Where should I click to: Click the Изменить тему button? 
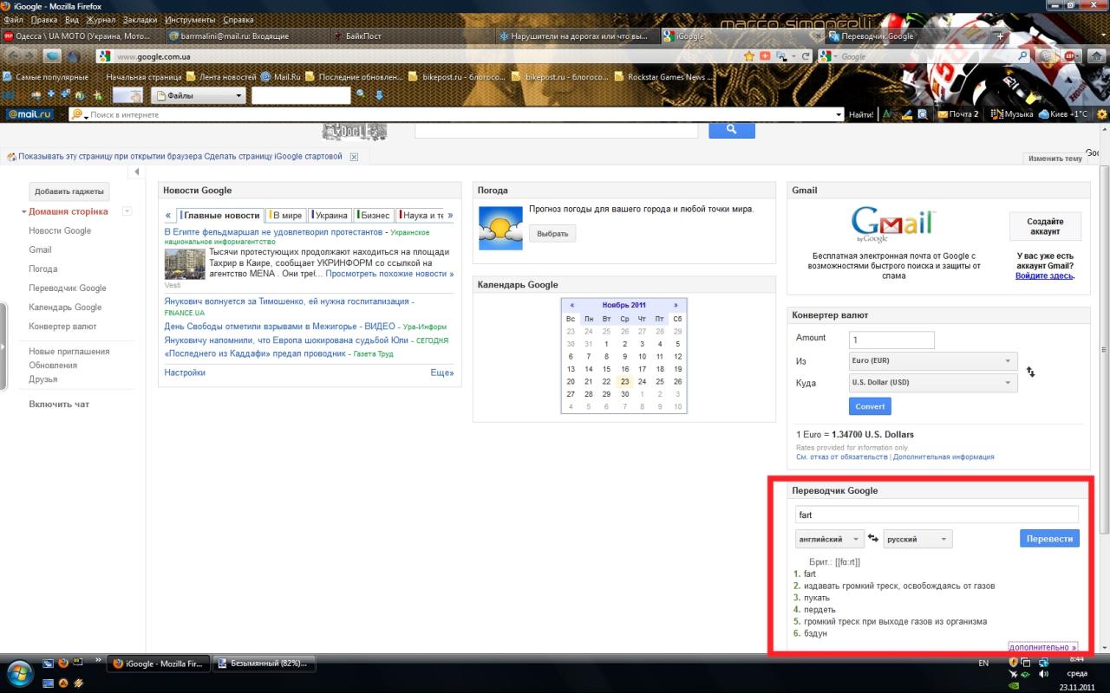1054,159
